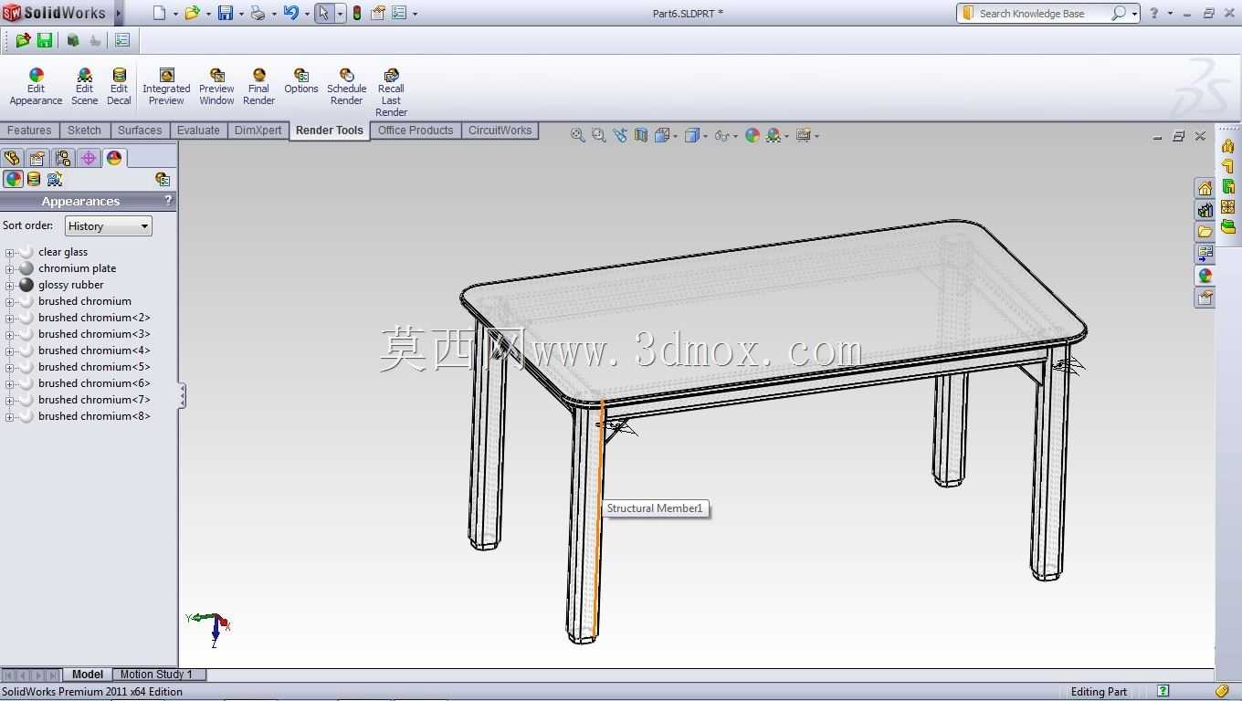1242x701 pixels.
Task: Expand the chromium plate appearance node
Action: [x=9, y=269]
